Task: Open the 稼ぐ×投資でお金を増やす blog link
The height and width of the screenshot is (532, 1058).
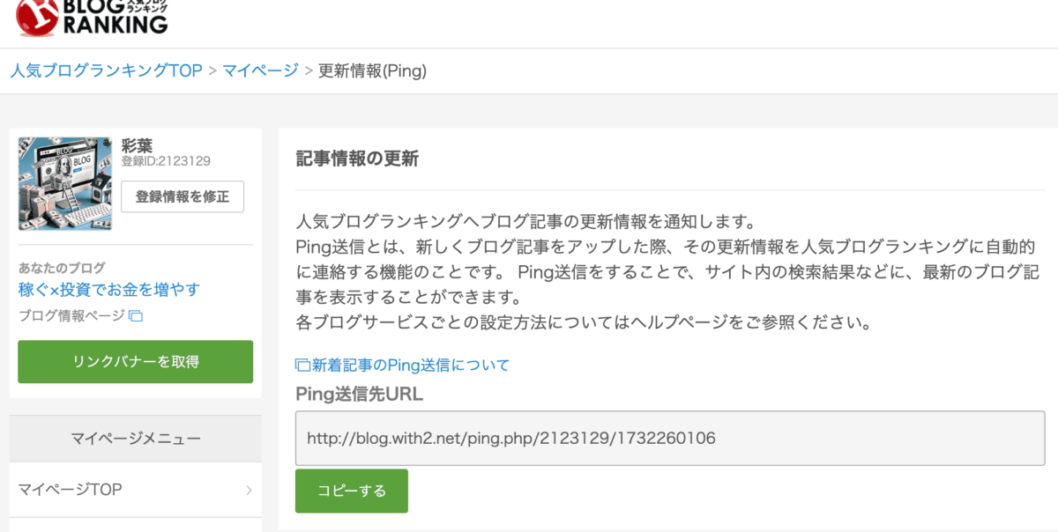Action: [x=109, y=290]
